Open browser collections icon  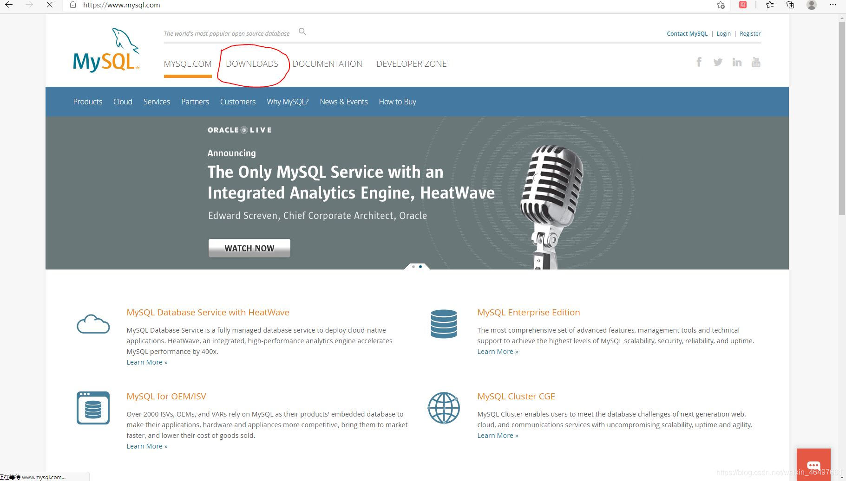click(x=790, y=5)
